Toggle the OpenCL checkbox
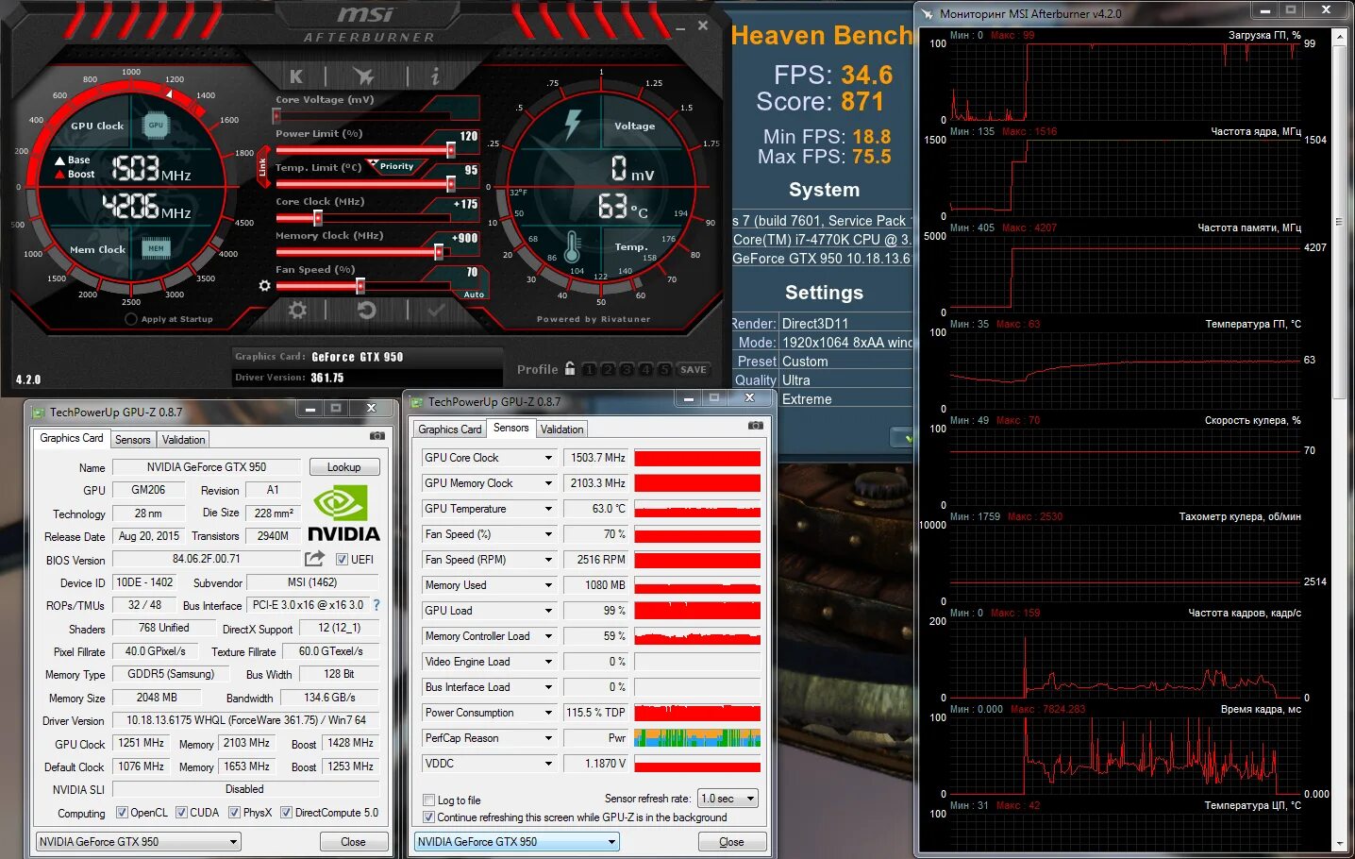The image size is (1355, 859). coord(122,812)
